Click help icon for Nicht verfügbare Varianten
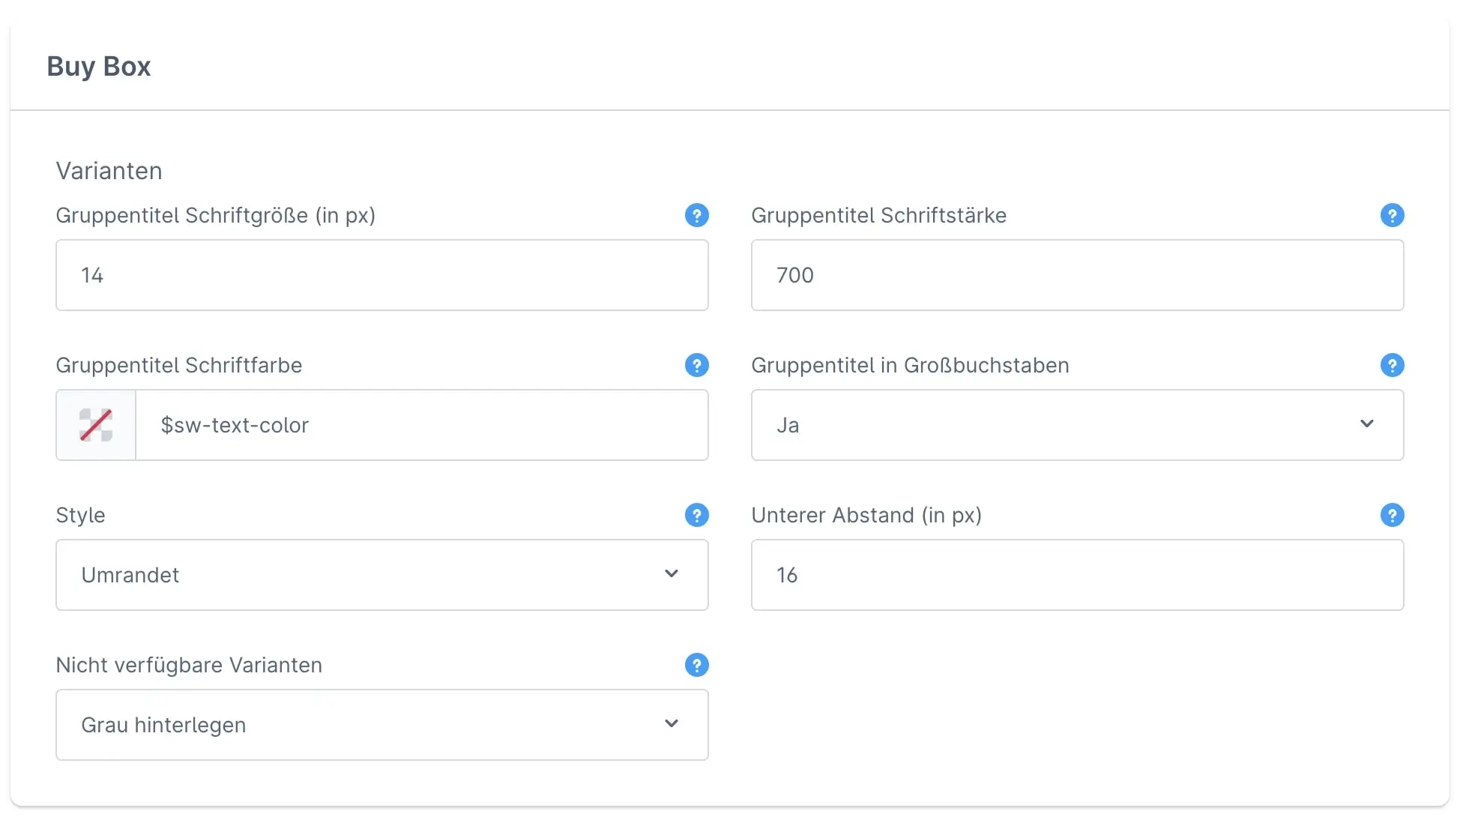 696,666
